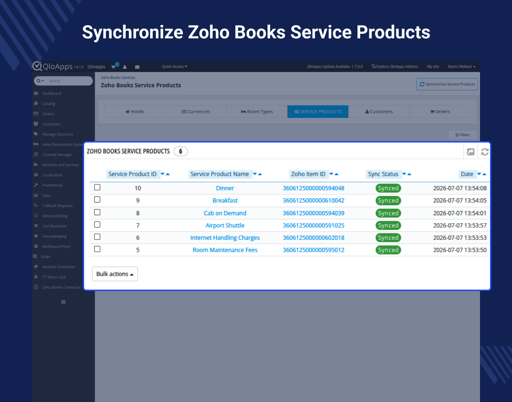This screenshot has width=512, height=402.
Task: Open Channel Manager in the sidebar
Action: [x=57, y=155]
